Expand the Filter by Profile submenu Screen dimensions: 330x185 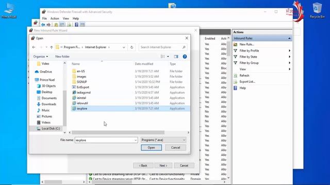[x=290, y=50]
